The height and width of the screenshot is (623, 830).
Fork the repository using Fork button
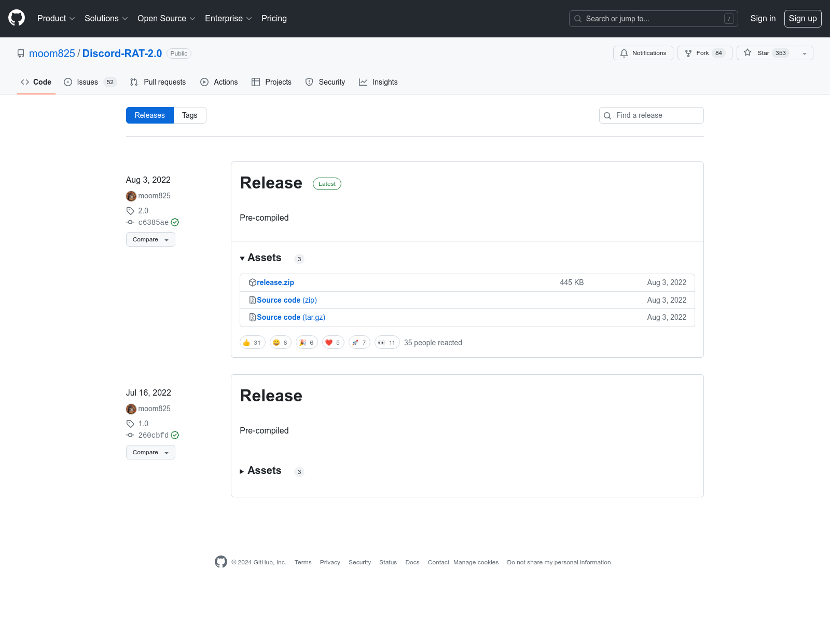(704, 53)
